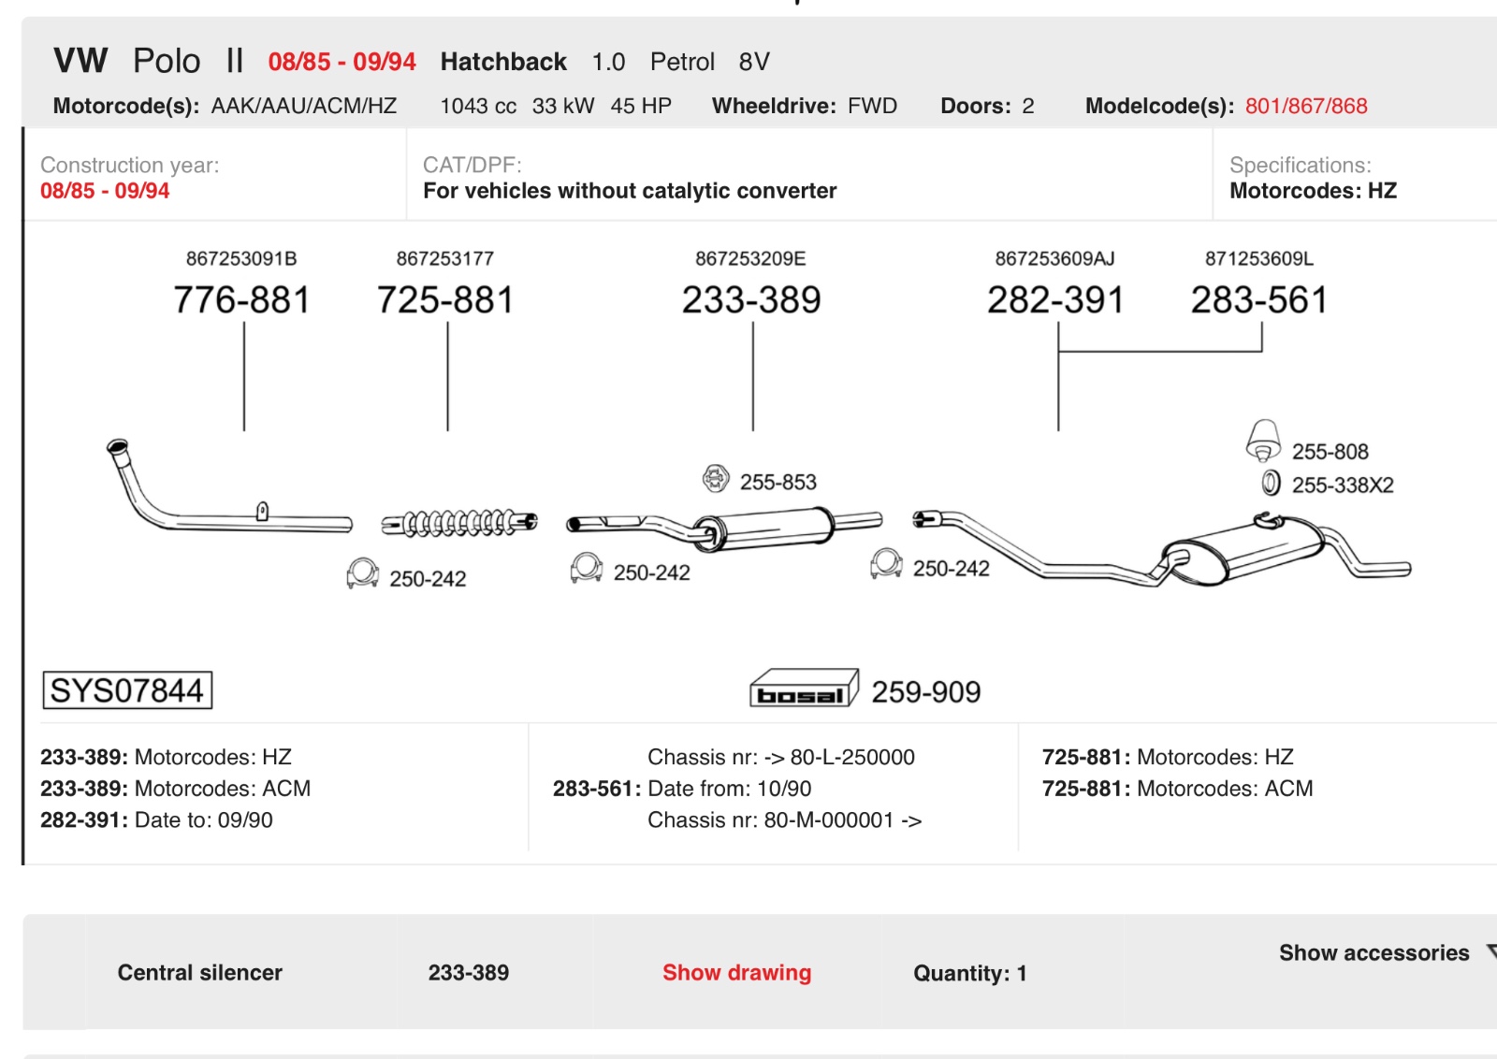Select part number 283-561
Viewport: 1497px width, 1059px height.
[1259, 300]
